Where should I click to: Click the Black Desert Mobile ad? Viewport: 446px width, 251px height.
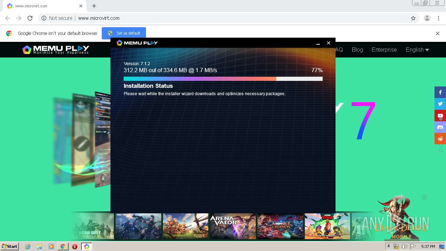click(x=401, y=218)
